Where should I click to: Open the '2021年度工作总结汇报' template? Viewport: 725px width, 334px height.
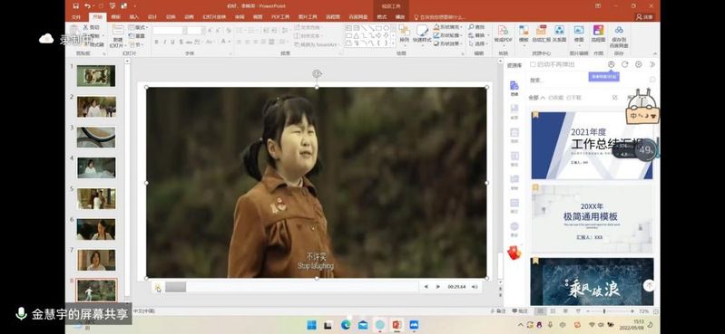(x=592, y=146)
